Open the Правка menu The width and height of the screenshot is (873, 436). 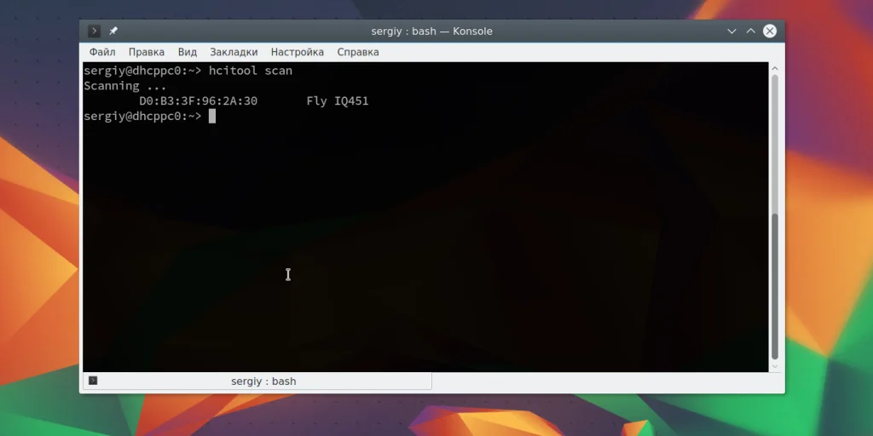coord(147,52)
